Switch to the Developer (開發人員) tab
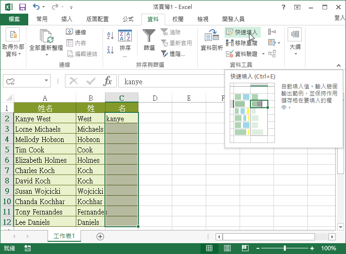This screenshot has width=346, height=254. pos(233,19)
